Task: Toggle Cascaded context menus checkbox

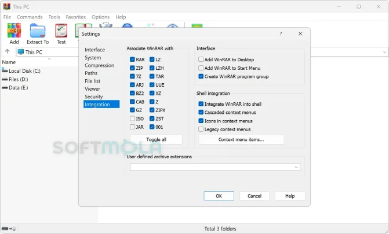Action: coord(201,112)
